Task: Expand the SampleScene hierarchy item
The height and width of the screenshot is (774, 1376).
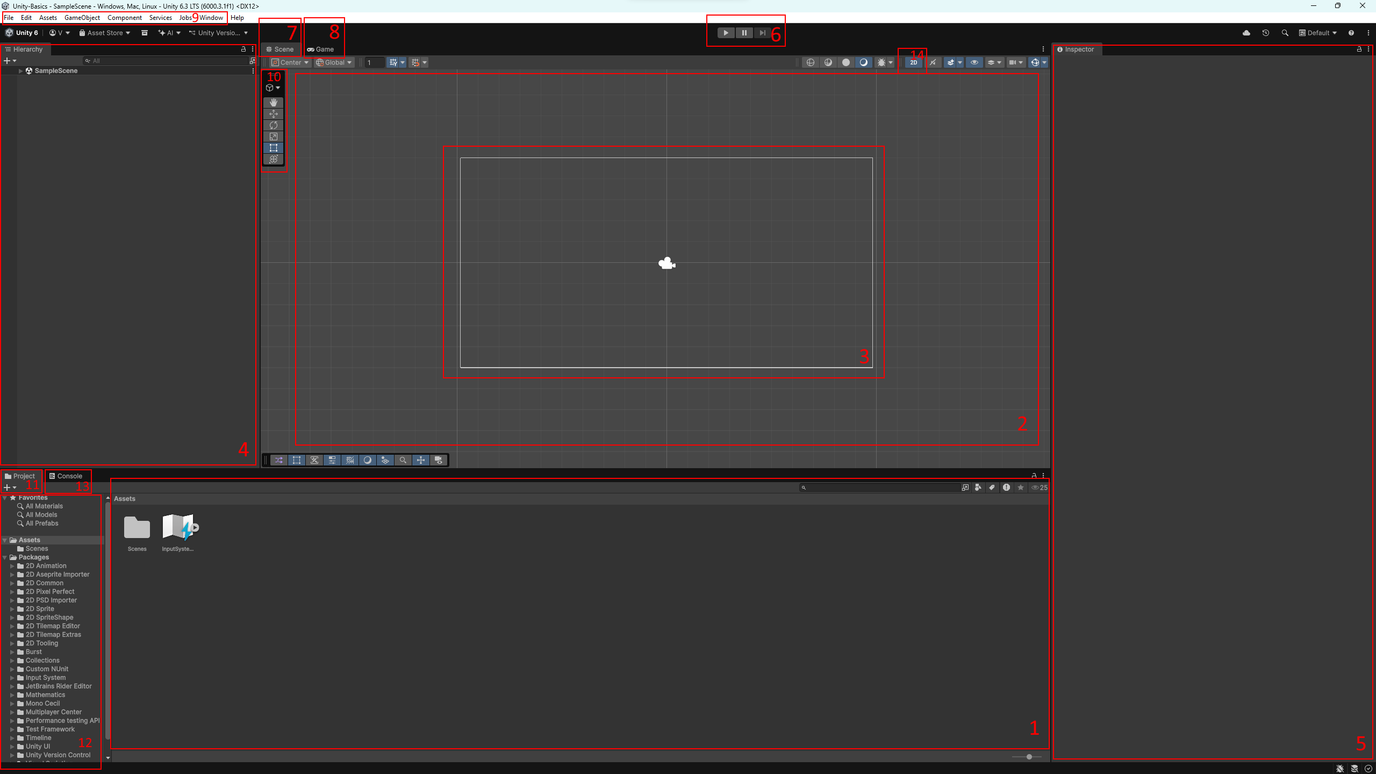Action: coord(20,71)
